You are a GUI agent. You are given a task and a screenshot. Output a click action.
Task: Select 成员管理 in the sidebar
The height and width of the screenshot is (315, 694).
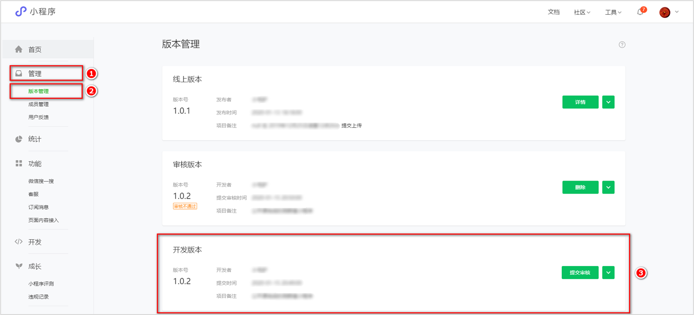tap(38, 104)
